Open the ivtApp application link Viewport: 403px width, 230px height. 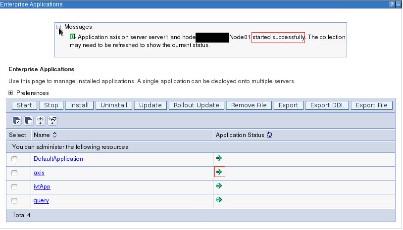point(42,186)
